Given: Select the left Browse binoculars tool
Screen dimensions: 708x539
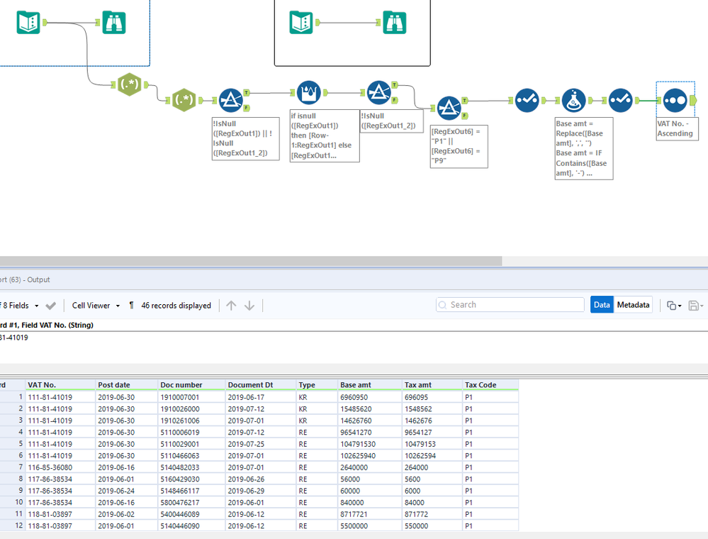Looking at the screenshot, I should coord(114,22).
